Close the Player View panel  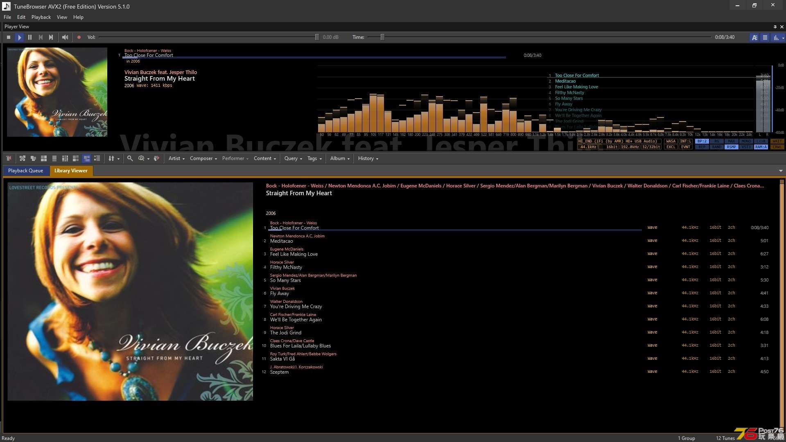click(x=782, y=27)
